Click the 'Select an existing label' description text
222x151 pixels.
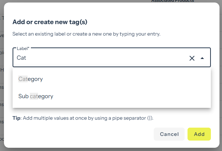click(x=86, y=34)
